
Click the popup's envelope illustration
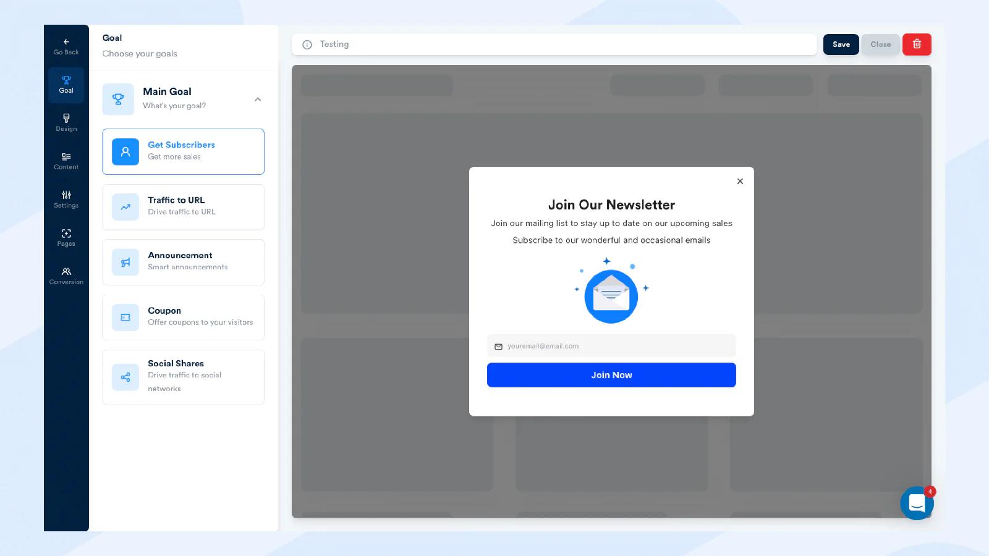click(x=611, y=291)
